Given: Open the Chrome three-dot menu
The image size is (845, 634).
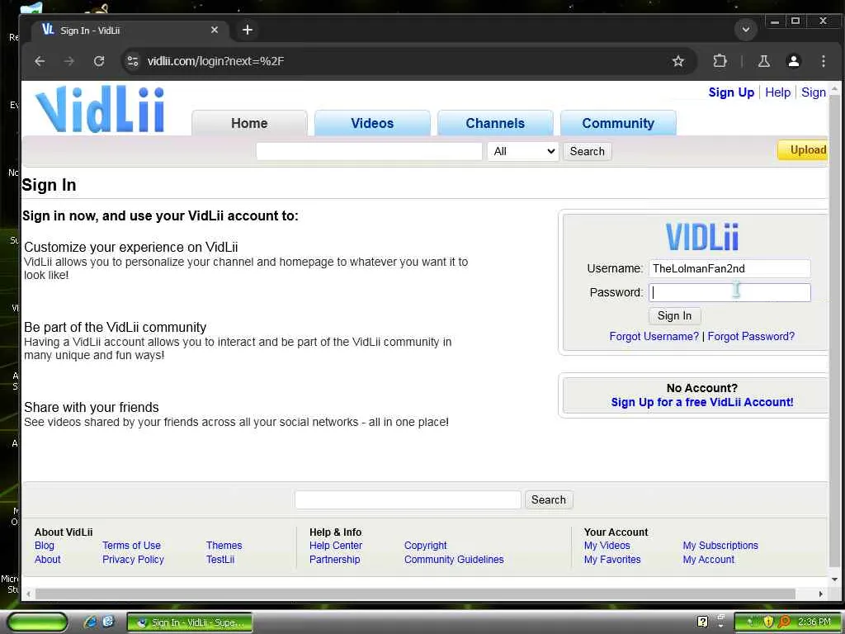Looking at the screenshot, I should [823, 61].
